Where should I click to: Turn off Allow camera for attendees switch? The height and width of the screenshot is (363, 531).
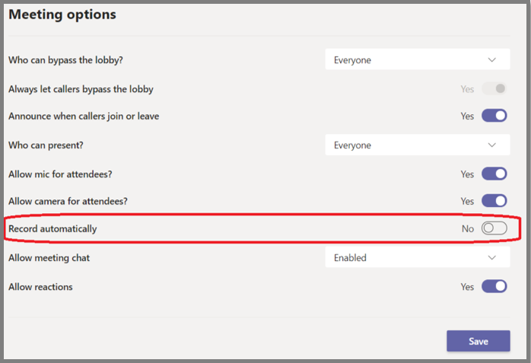(x=494, y=202)
